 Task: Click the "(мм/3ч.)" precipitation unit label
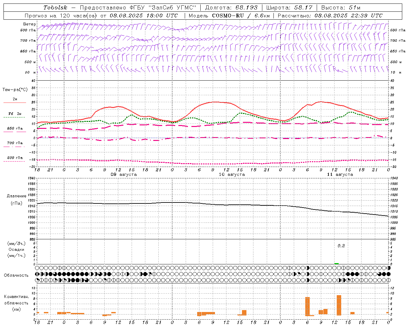17,243
